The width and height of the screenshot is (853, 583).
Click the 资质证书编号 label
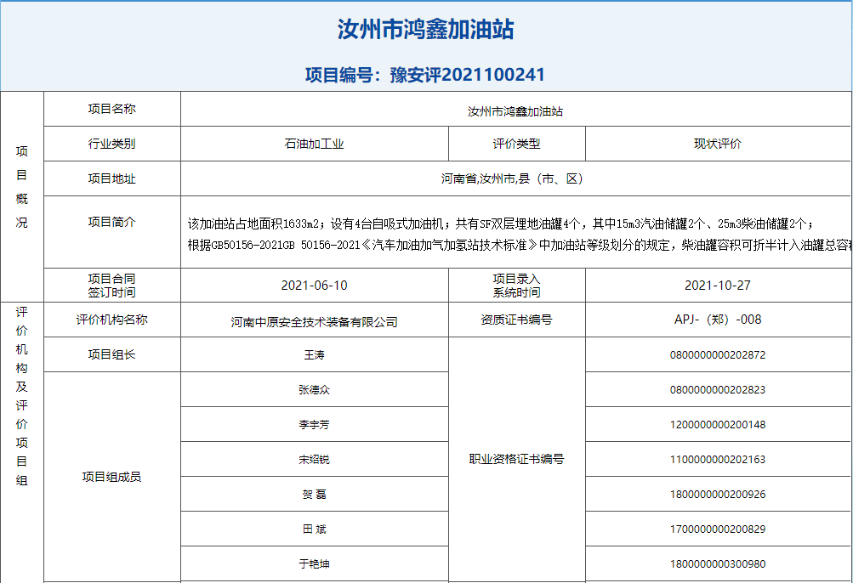tap(517, 320)
